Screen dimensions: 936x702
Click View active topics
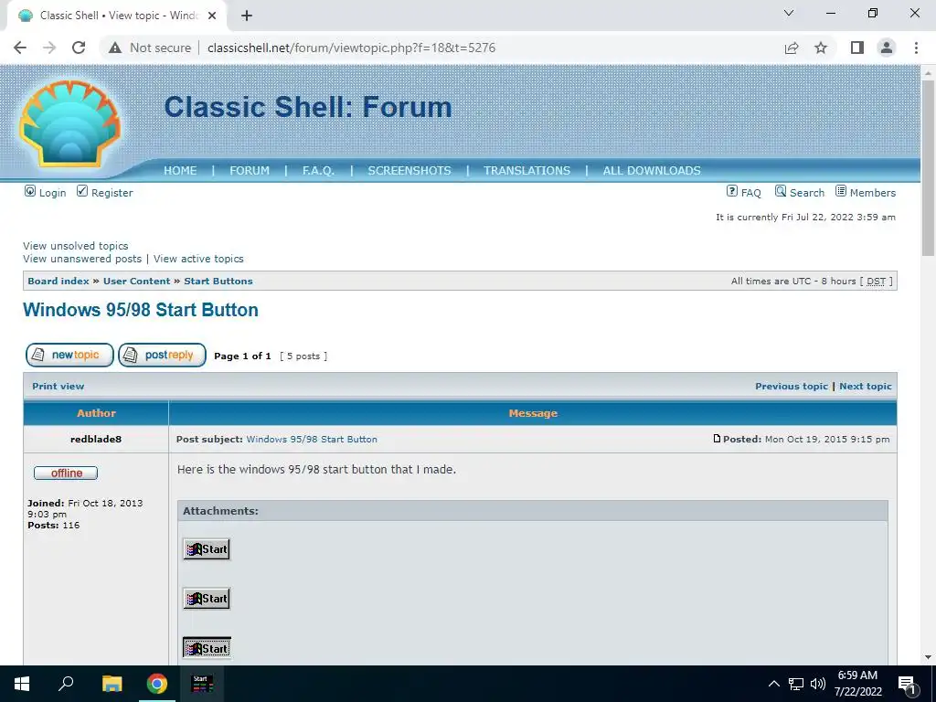(x=198, y=259)
